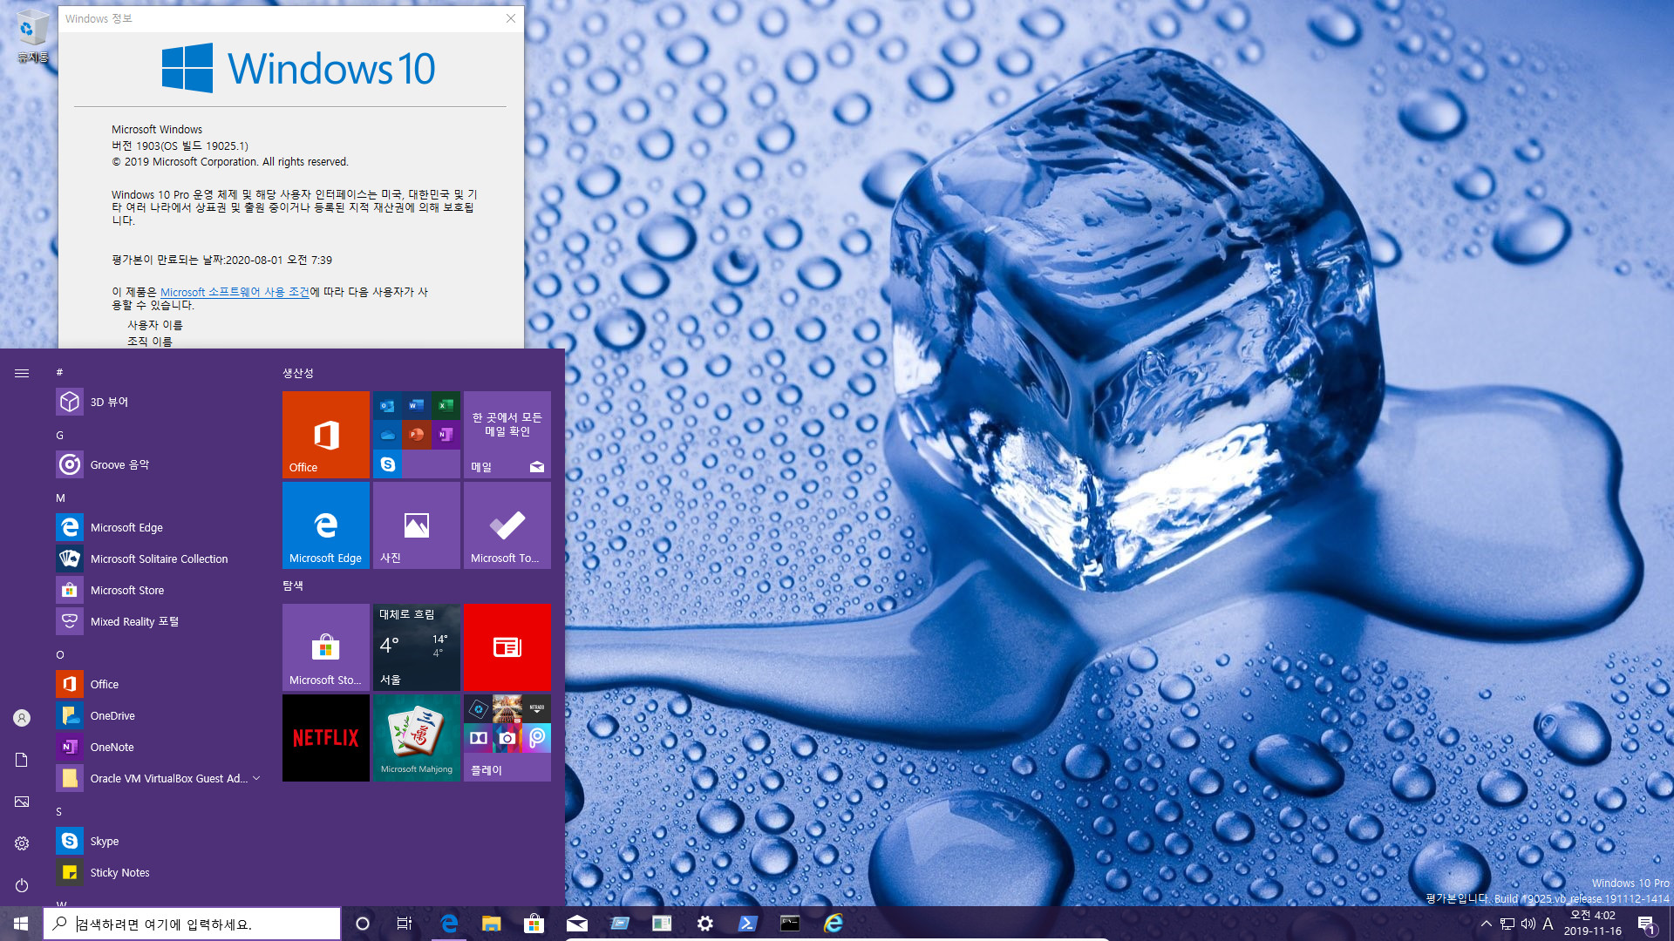This screenshot has width=1674, height=941.
Task: Jump via the letter G header
Action: tap(59, 435)
